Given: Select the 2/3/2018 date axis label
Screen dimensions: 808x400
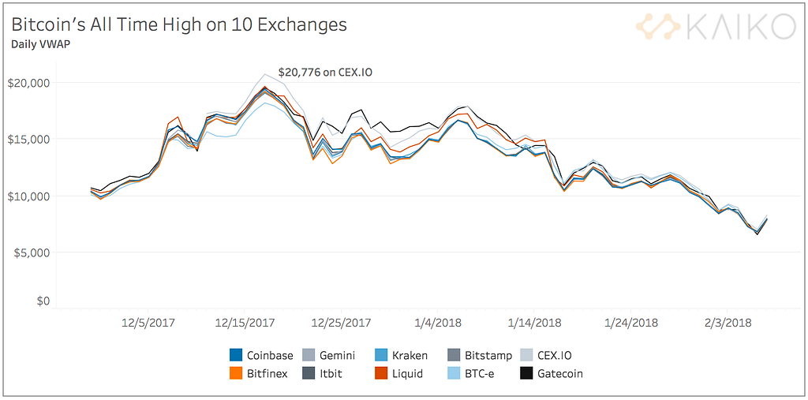Looking at the screenshot, I should coord(728,322).
